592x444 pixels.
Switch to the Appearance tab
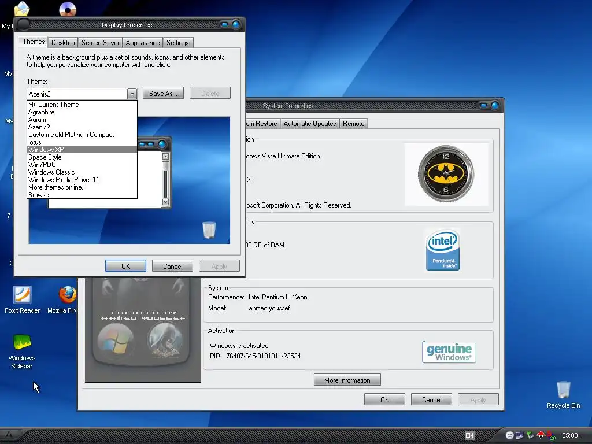coord(143,43)
